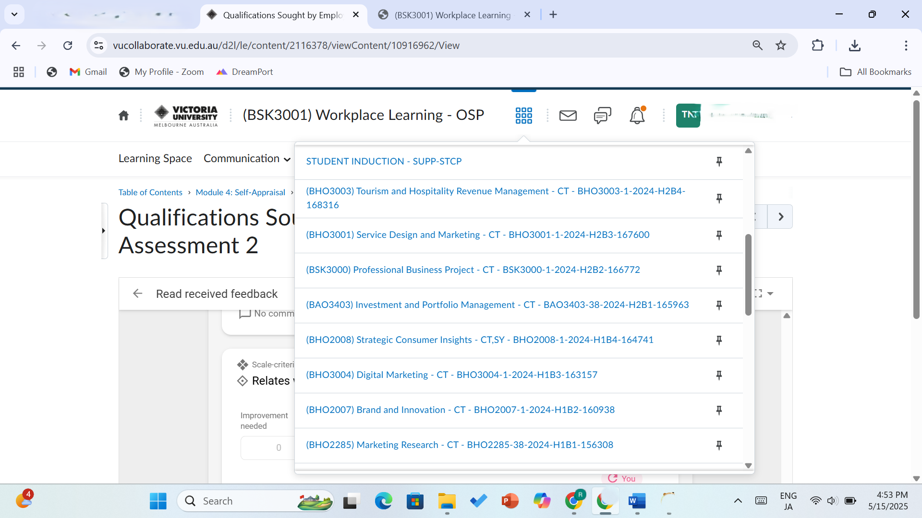Click the course list scrollbar thumb
The width and height of the screenshot is (922, 518).
748,275
